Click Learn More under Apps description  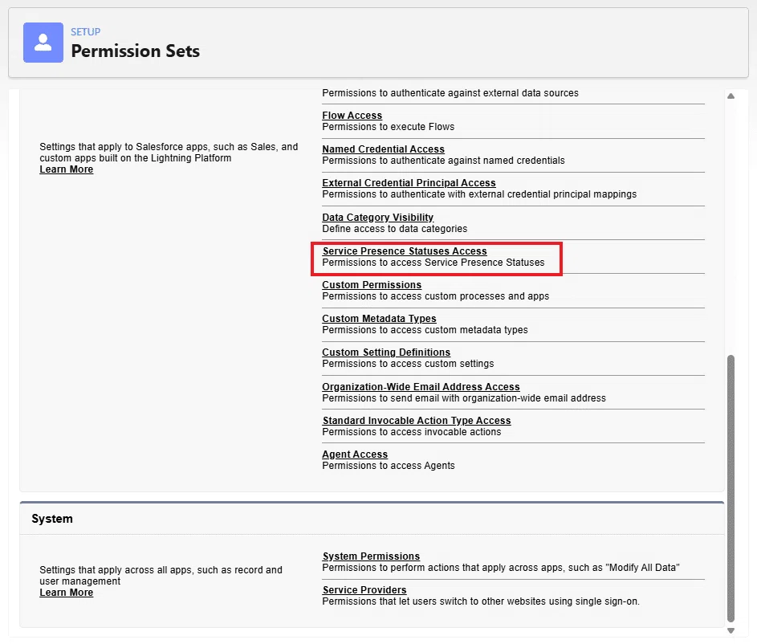tap(66, 169)
